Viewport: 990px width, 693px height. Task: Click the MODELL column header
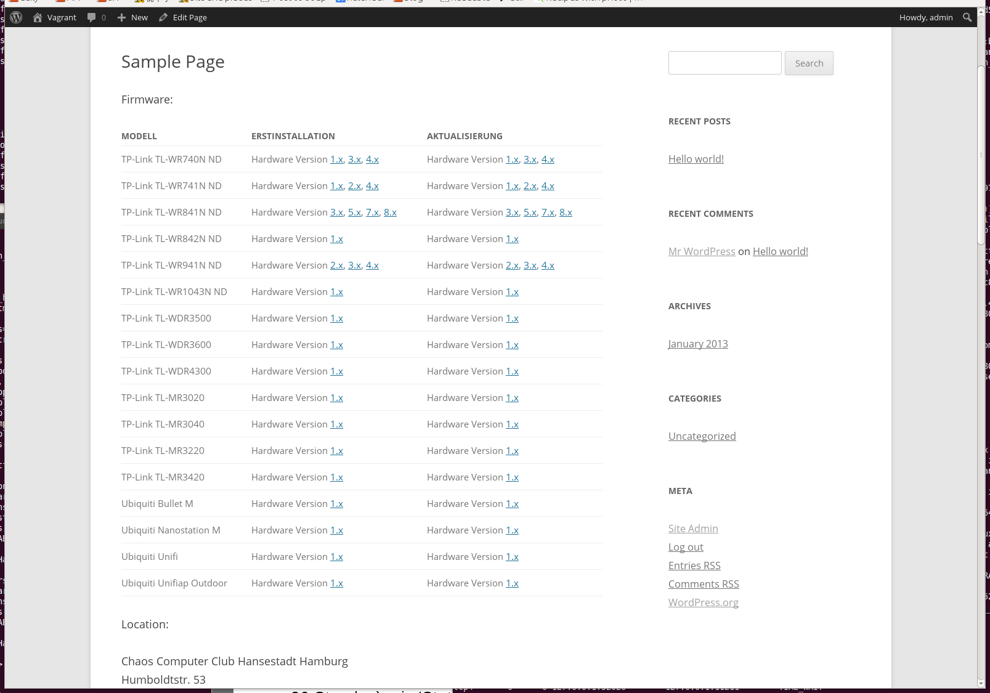tap(139, 136)
